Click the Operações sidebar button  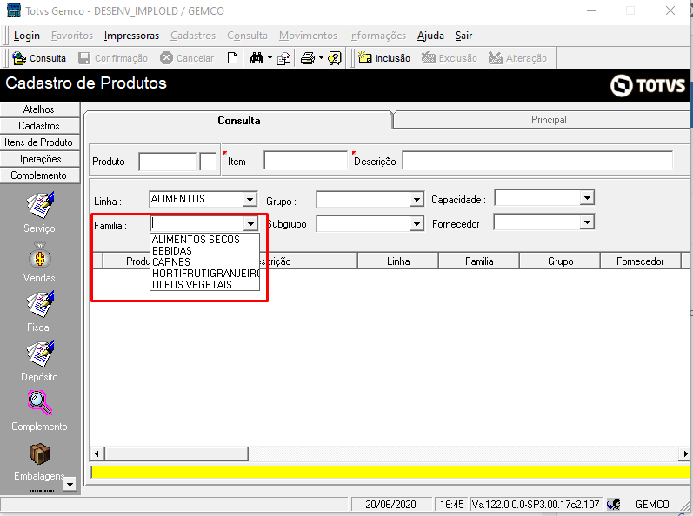(40, 159)
